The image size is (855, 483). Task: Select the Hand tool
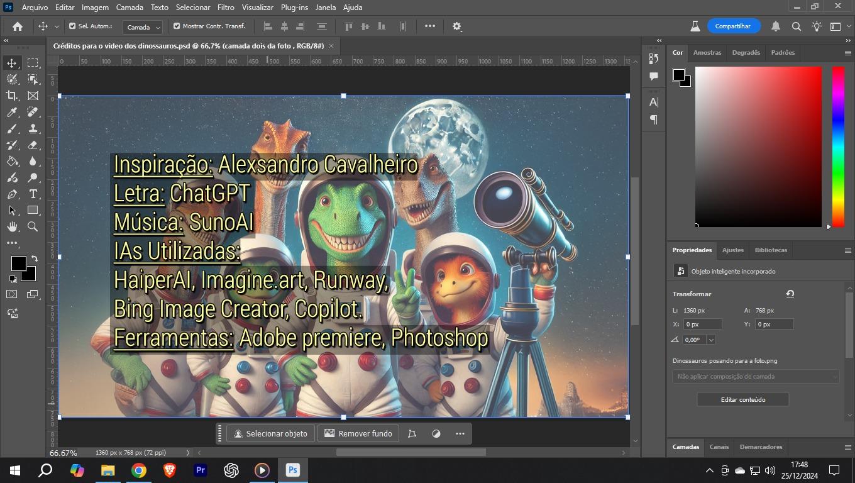tap(12, 226)
